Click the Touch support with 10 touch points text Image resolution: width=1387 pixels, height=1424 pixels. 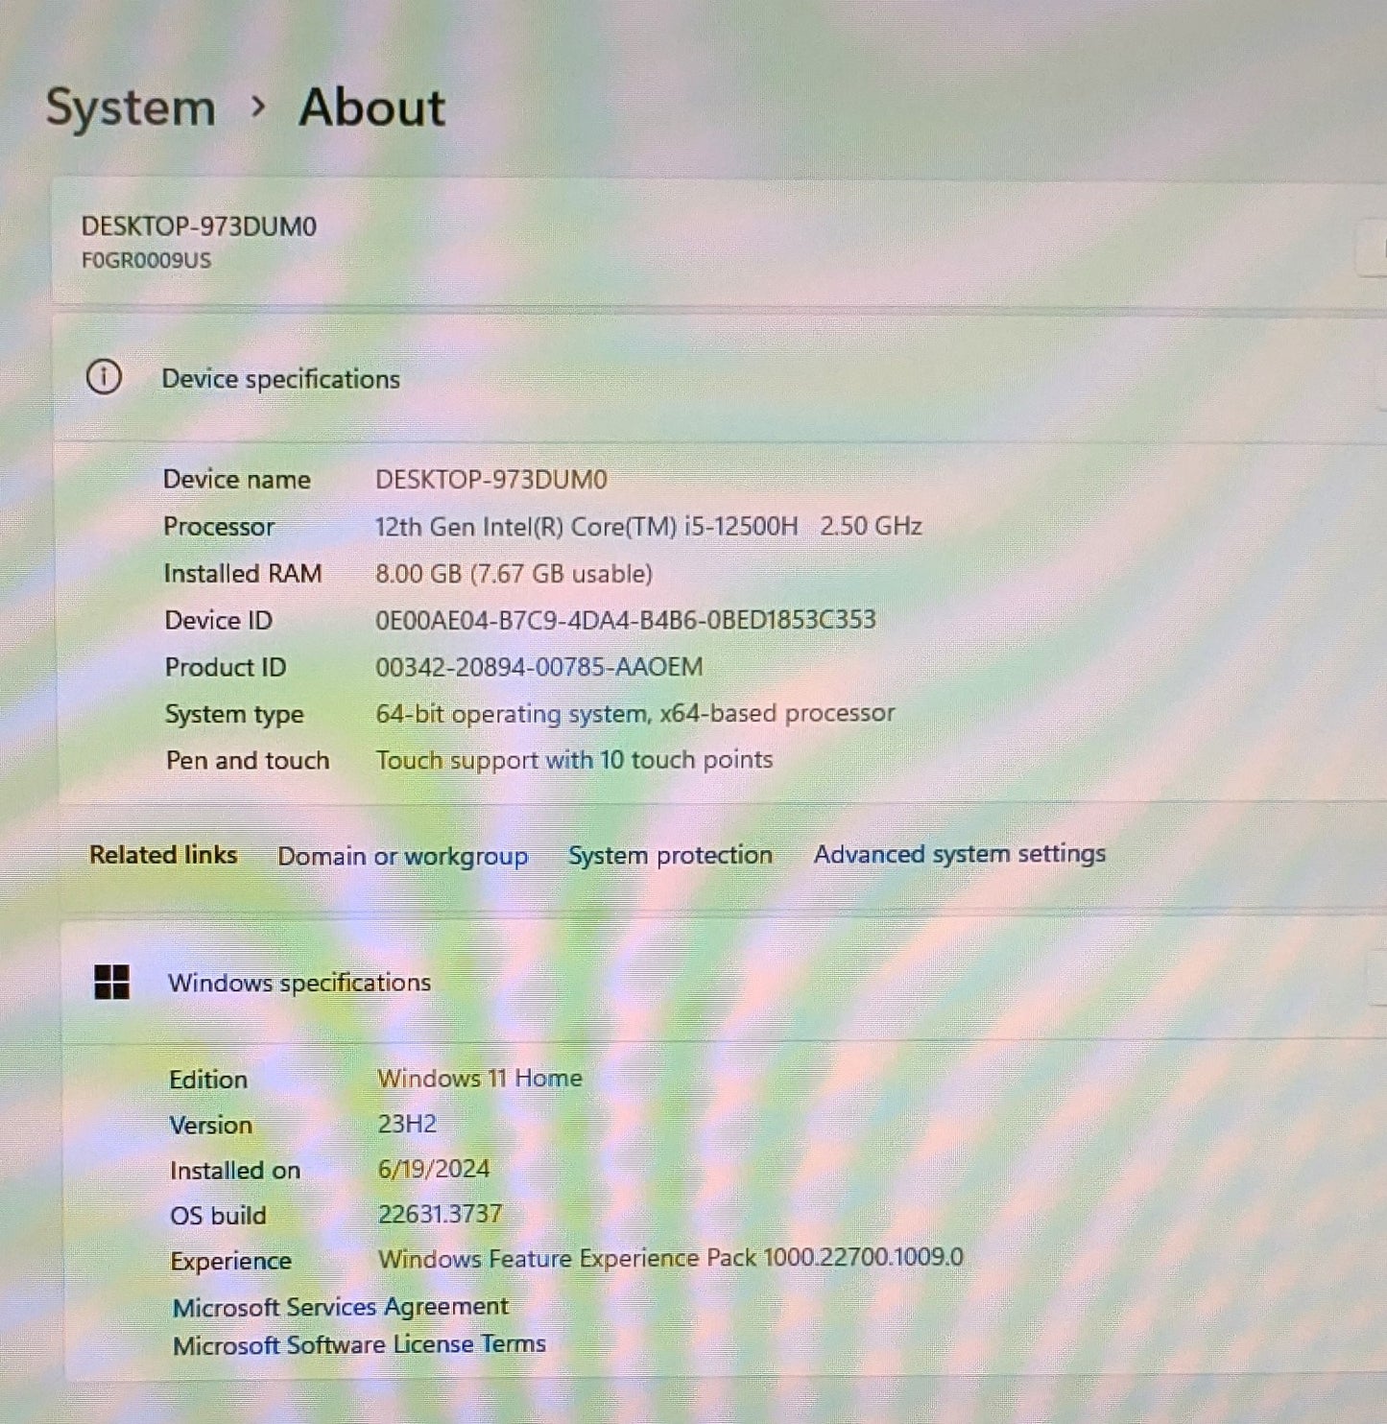point(574,760)
